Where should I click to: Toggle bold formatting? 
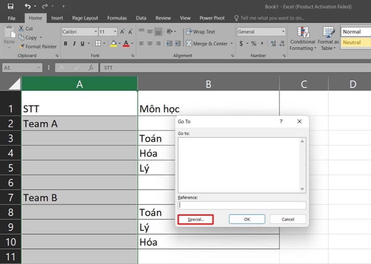point(65,44)
